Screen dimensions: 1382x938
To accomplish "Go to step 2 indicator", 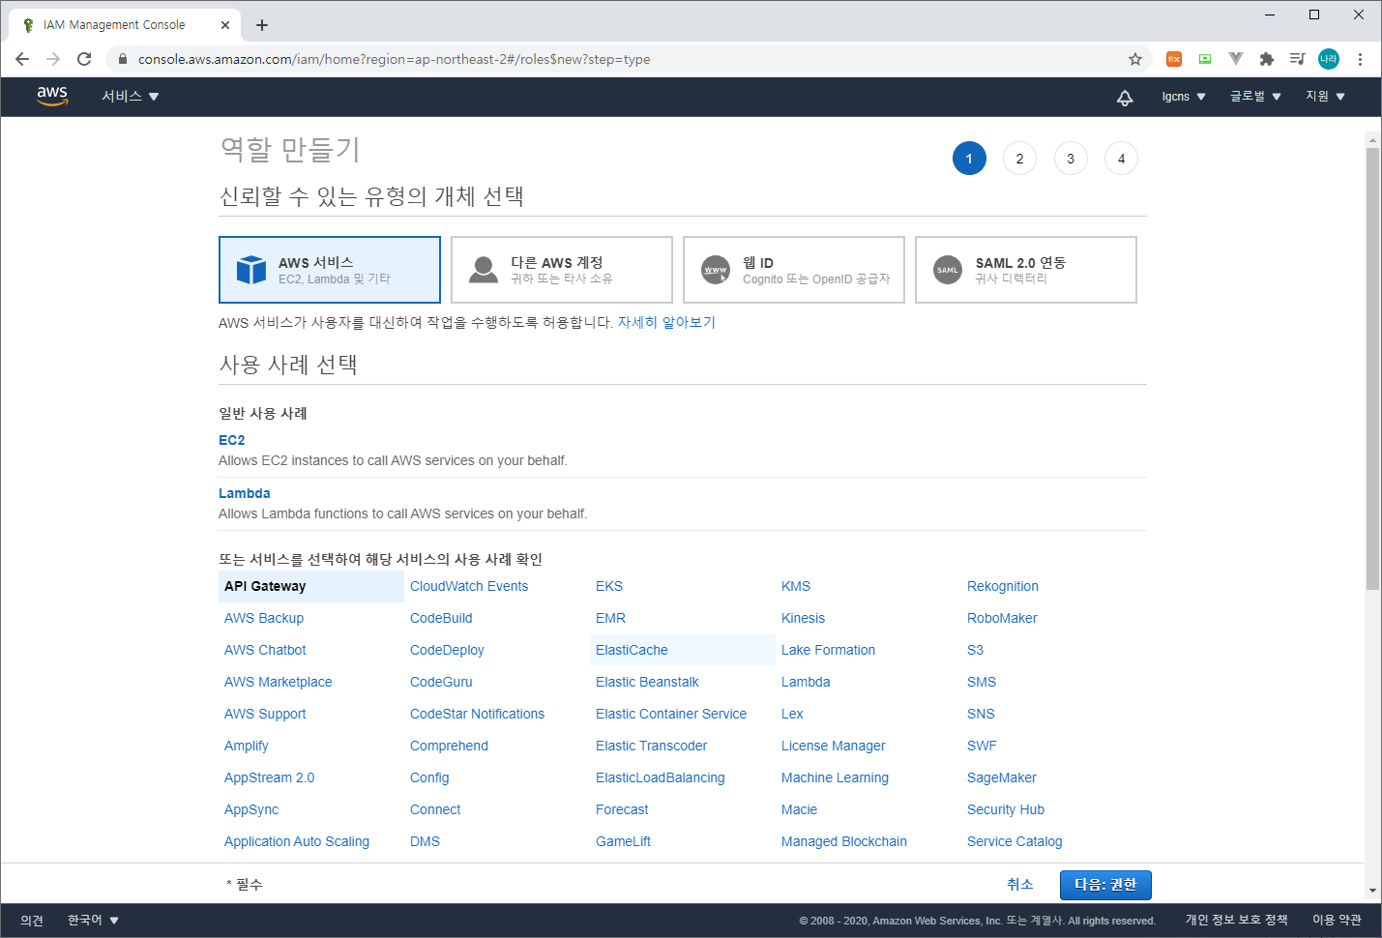I will point(1019,159).
